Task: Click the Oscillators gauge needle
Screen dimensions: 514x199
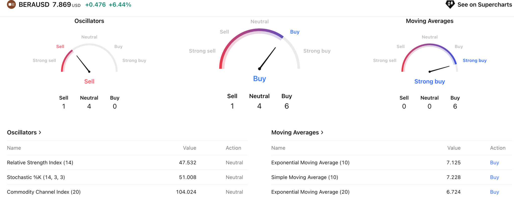Action: 83,64
